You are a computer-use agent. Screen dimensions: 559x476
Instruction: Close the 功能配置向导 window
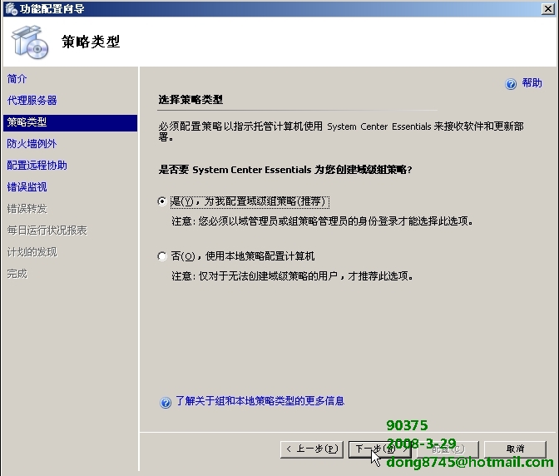pyautogui.click(x=547, y=8)
